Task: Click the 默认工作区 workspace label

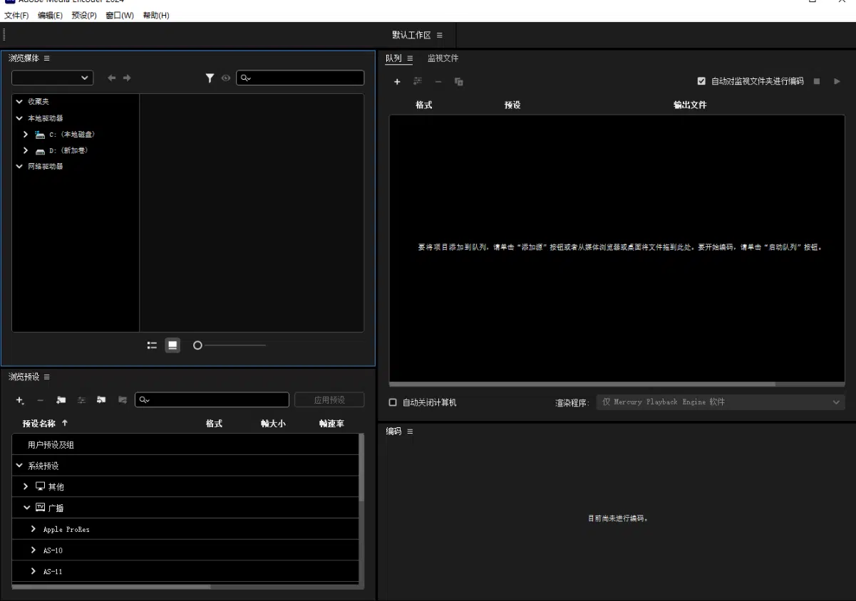Action: pyautogui.click(x=412, y=35)
